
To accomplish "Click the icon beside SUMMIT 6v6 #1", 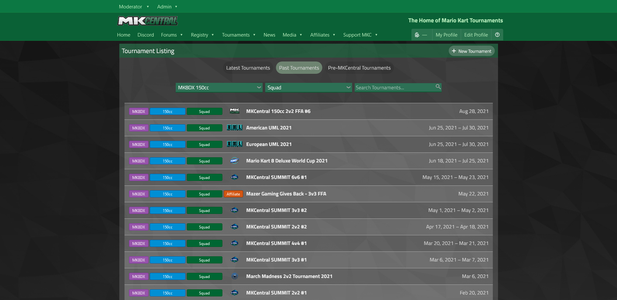I will (235, 177).
